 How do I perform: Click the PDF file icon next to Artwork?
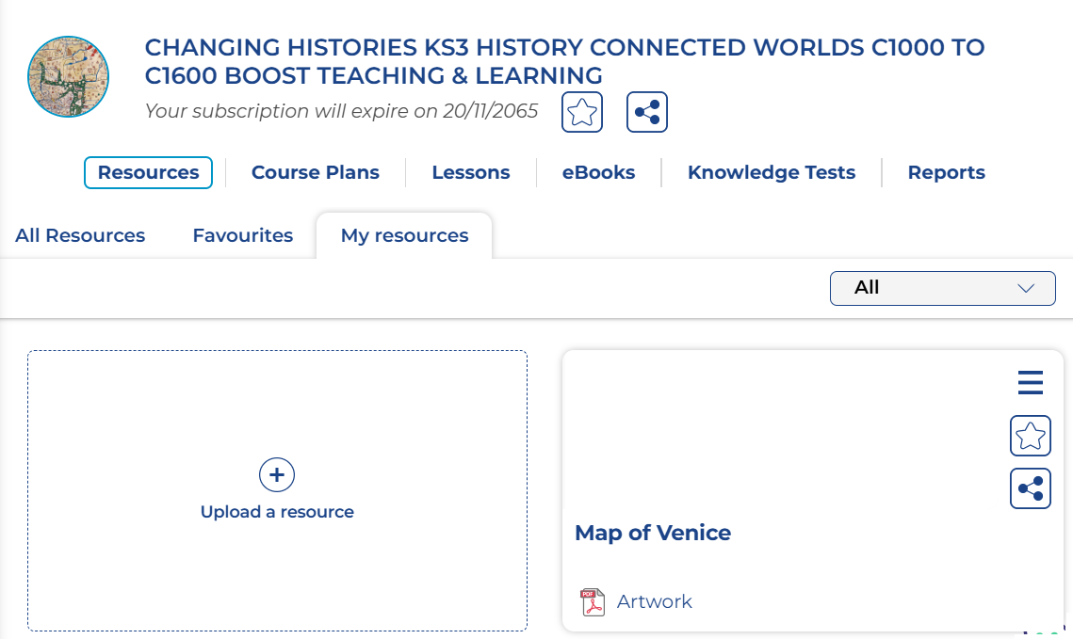pyautogui.click(x=592, y=601)
